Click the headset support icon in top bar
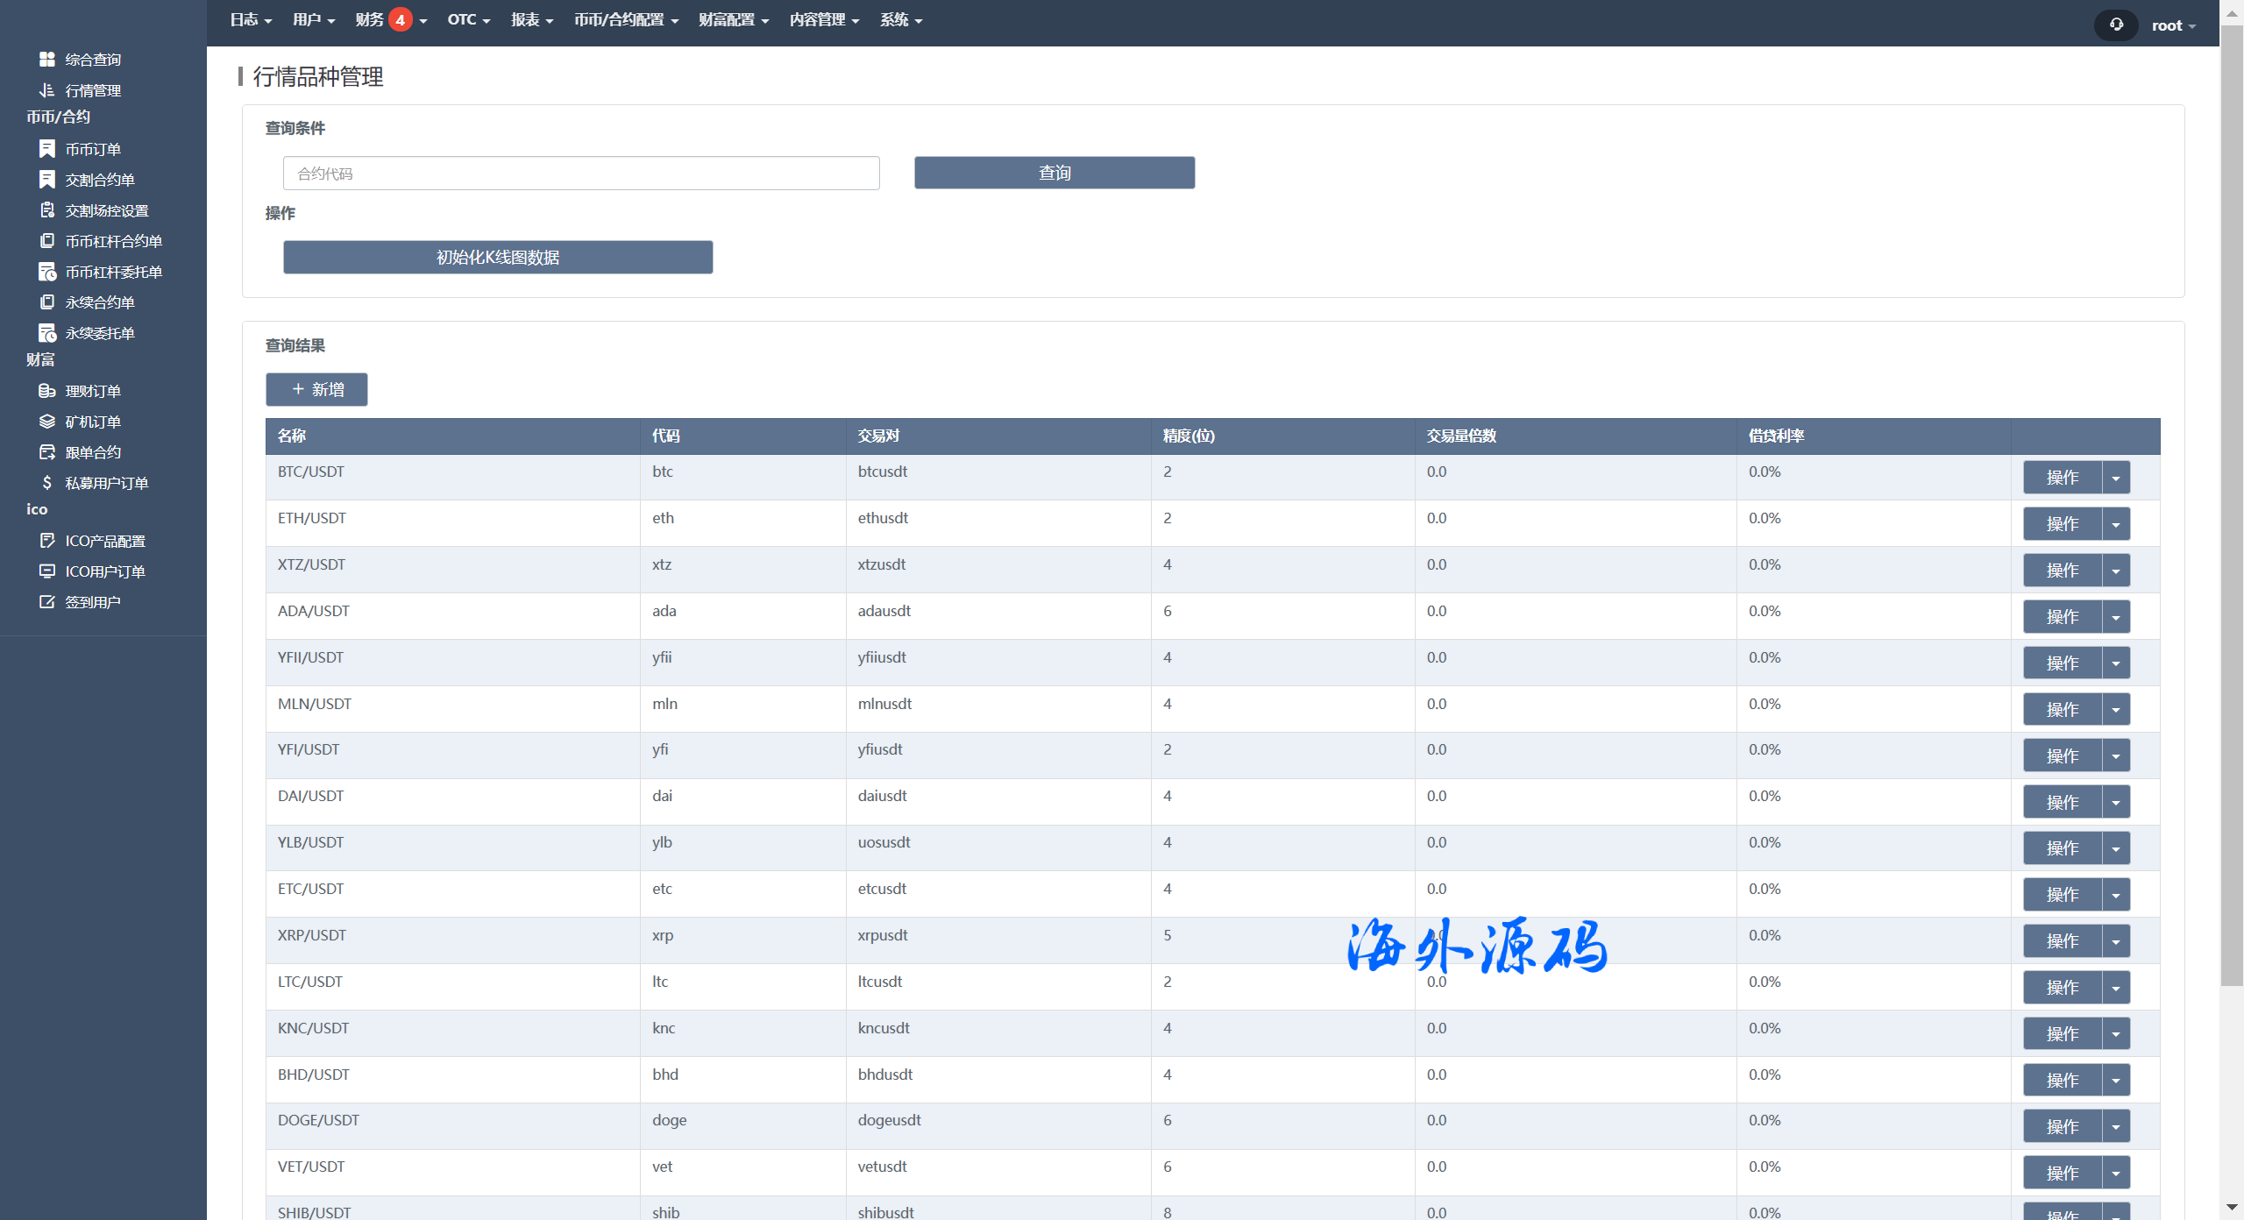This screenshot has width=2244, height=1220. click(x=2116, y=25)
